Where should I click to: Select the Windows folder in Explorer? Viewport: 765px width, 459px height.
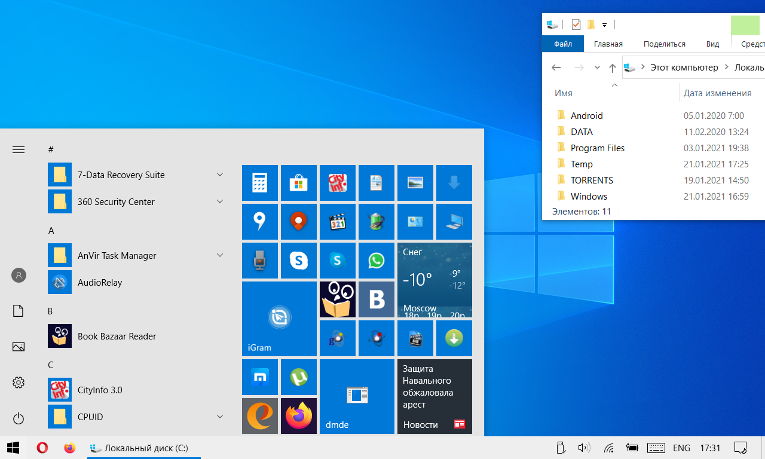coord(582,196)
